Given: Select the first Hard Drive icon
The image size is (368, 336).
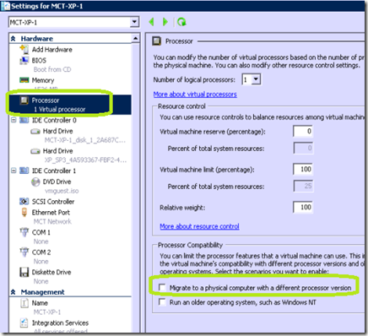Looking at the screenshot, I should (35, 132).
